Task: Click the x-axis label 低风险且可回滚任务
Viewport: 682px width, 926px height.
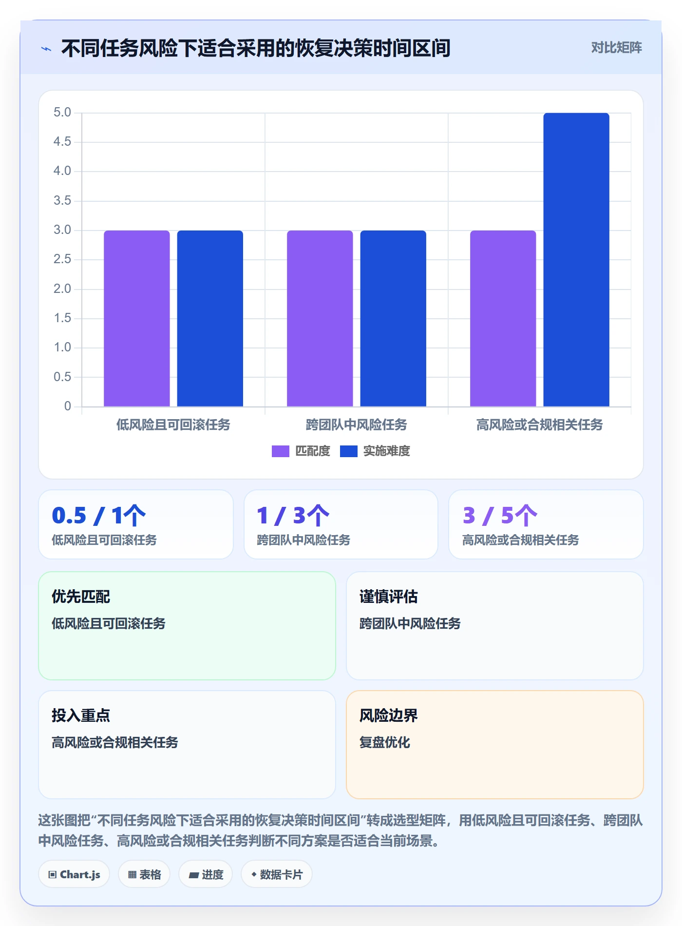Action: pos(173,425)
